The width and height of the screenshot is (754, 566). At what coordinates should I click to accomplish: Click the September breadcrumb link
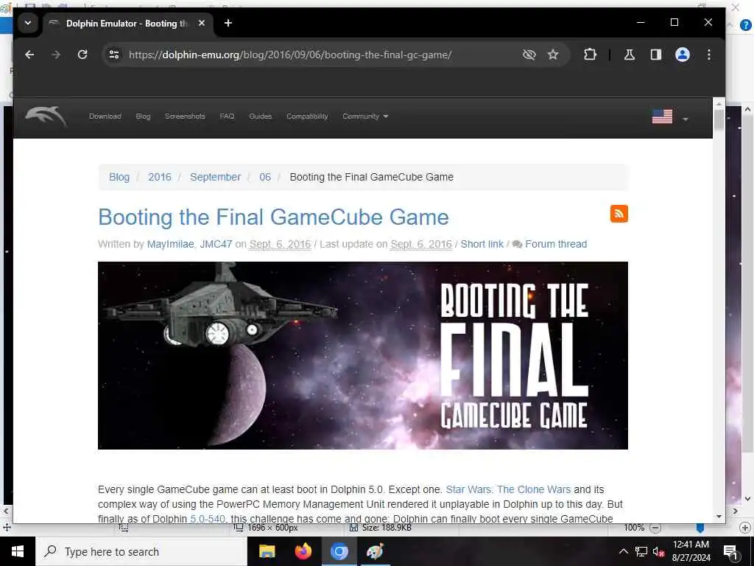point(216,177)
